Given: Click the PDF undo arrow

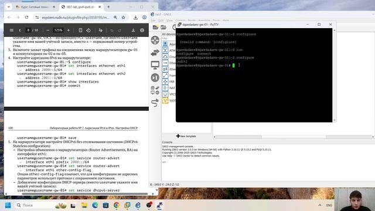Looking at the screenshot, I should click(x=112, y=30).
